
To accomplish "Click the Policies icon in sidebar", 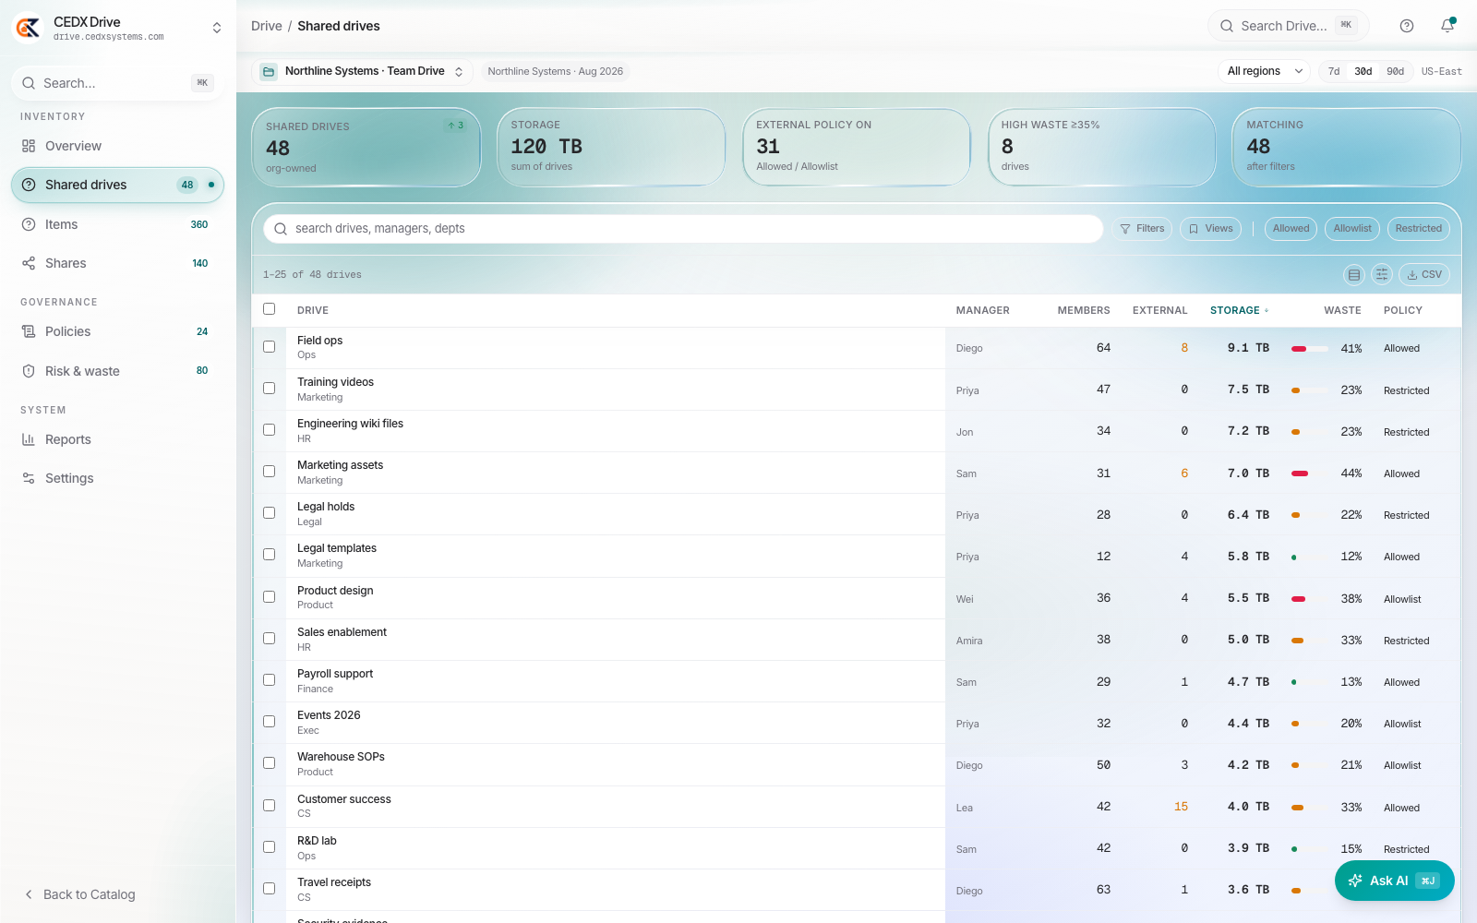I will coord(29,331).
